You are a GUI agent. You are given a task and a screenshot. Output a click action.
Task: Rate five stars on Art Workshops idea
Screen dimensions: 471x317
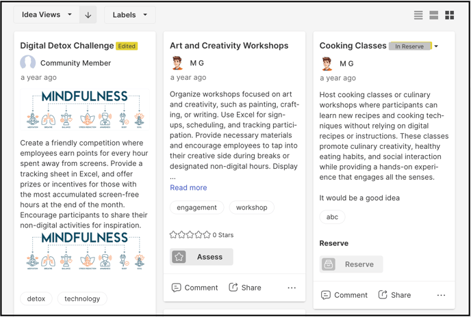click(207, 234)
